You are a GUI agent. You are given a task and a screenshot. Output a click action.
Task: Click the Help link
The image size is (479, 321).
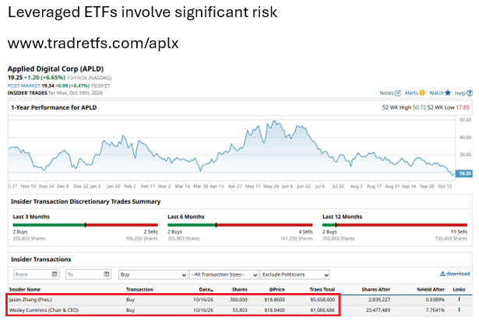click(x=460, y=93)
